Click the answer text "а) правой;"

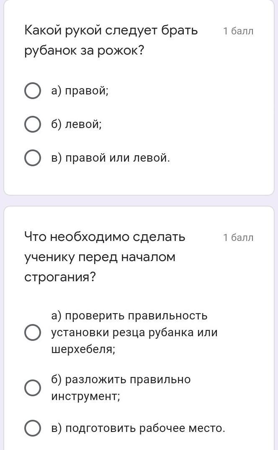pos(80,91)
